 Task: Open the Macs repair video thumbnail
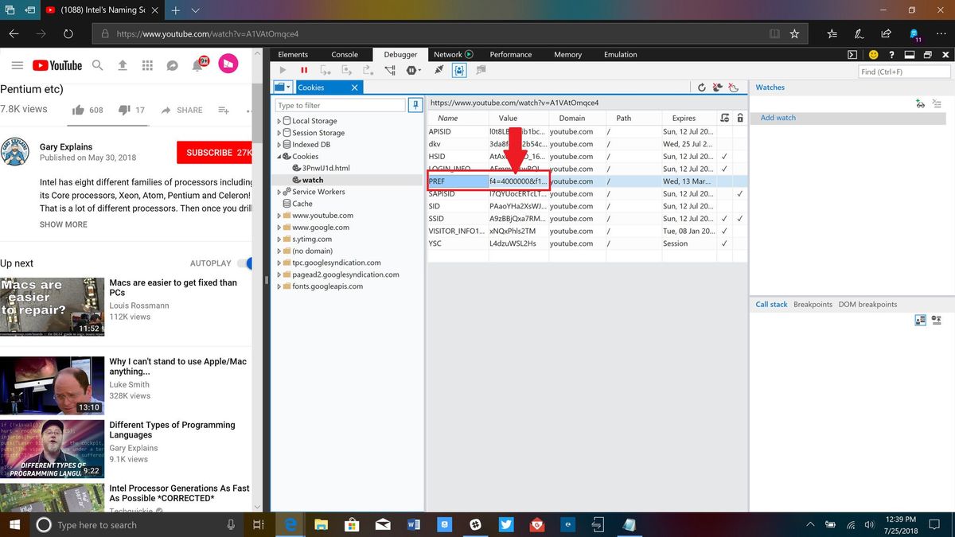pos(52,306)
